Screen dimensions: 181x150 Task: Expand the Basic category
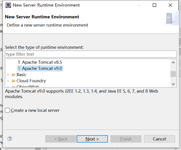[x=8, y=75]
